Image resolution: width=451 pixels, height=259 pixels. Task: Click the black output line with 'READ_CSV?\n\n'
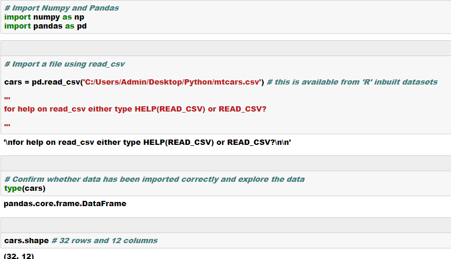pos(147,142)
